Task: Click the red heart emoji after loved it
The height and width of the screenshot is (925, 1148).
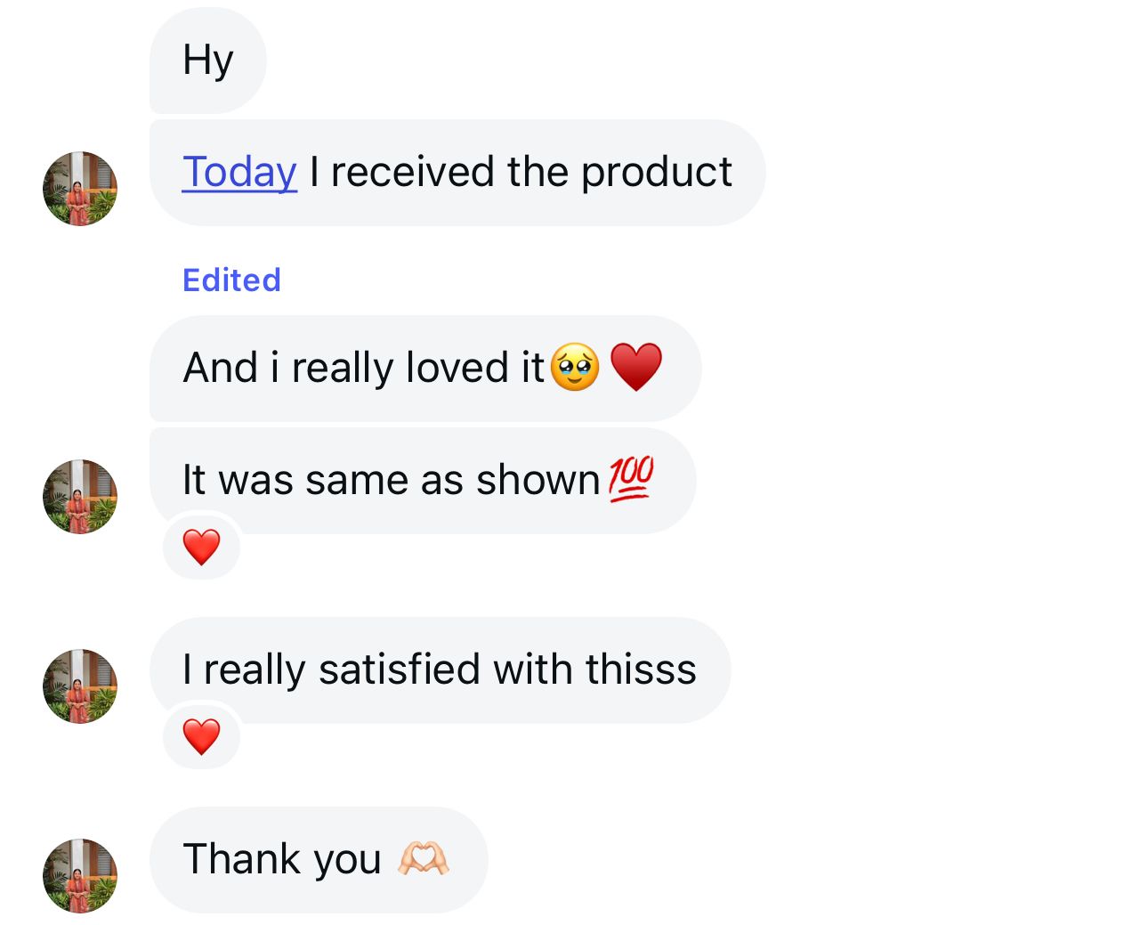Action: point(637,365)
